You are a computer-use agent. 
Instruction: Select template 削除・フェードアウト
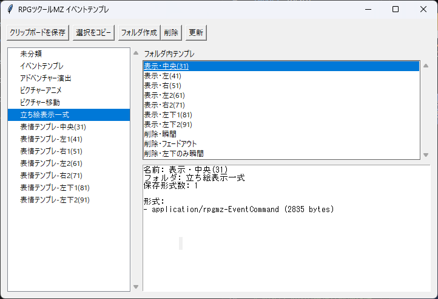(281, 144)
